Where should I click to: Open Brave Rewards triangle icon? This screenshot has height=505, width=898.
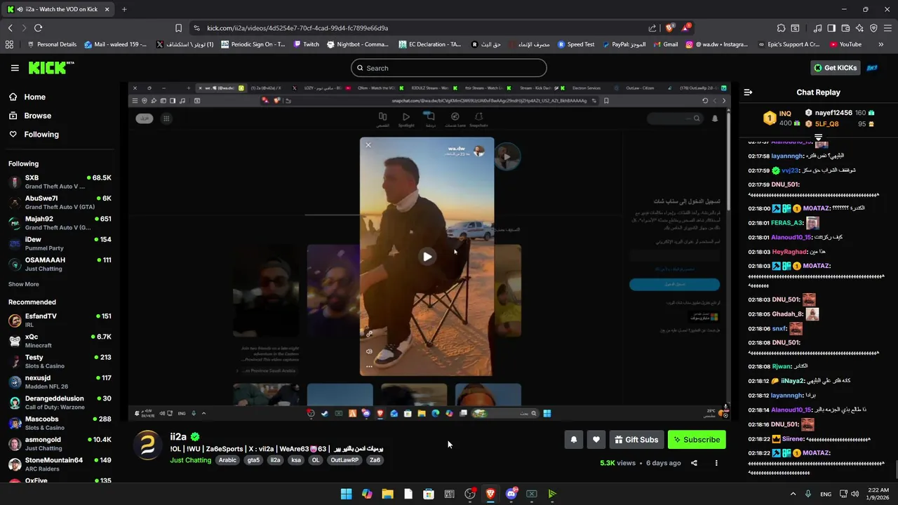click(685, 28)
